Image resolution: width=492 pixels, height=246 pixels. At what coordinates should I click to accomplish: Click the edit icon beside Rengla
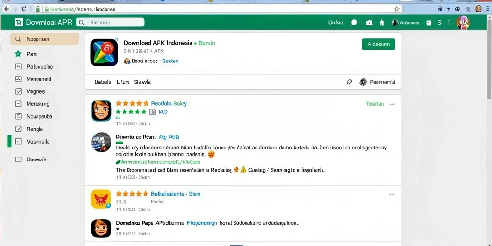pyautogui.click(x=19, y=129)
